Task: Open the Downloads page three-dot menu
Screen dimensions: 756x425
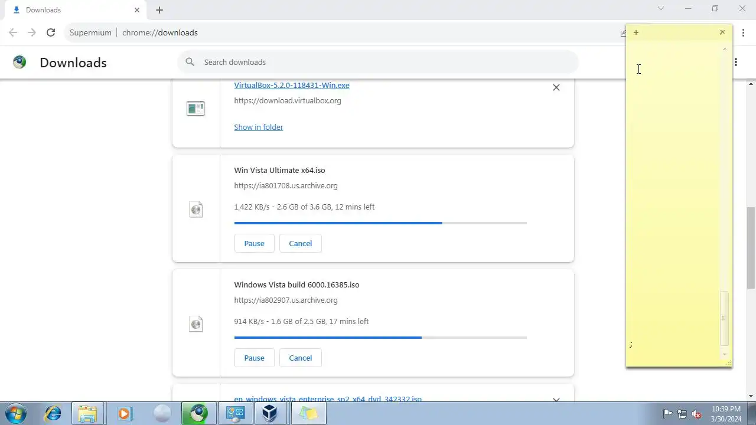Action: click(736, 62)
